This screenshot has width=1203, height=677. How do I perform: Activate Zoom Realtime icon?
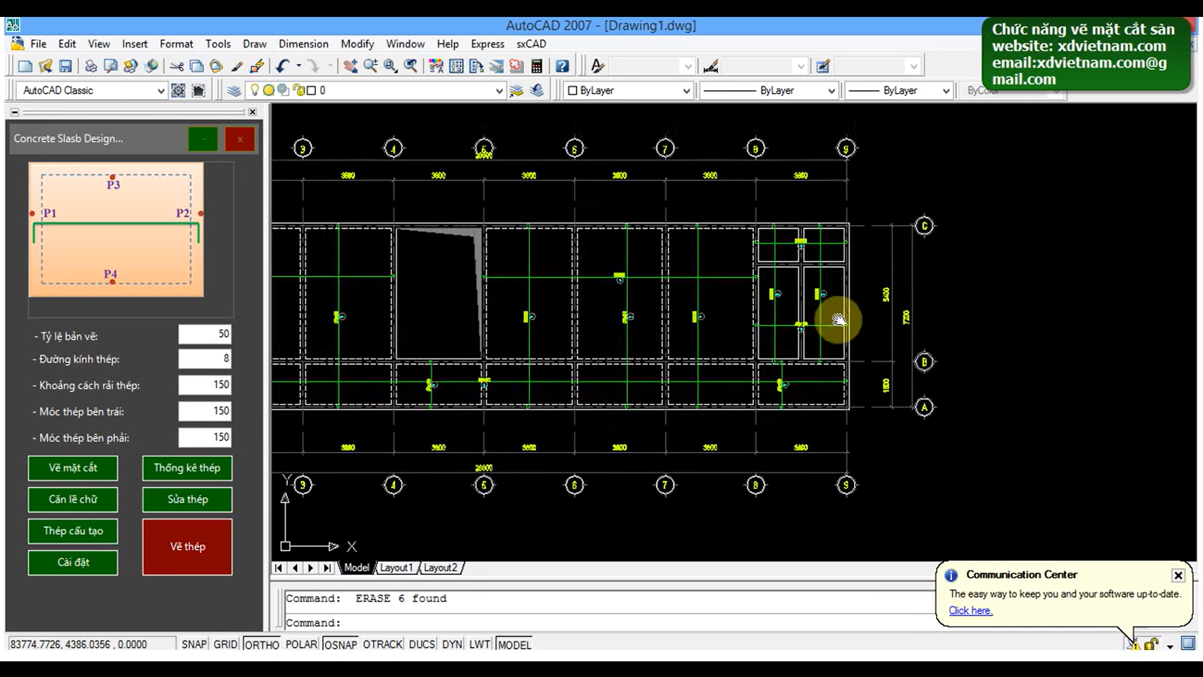(x=370, y=66)
